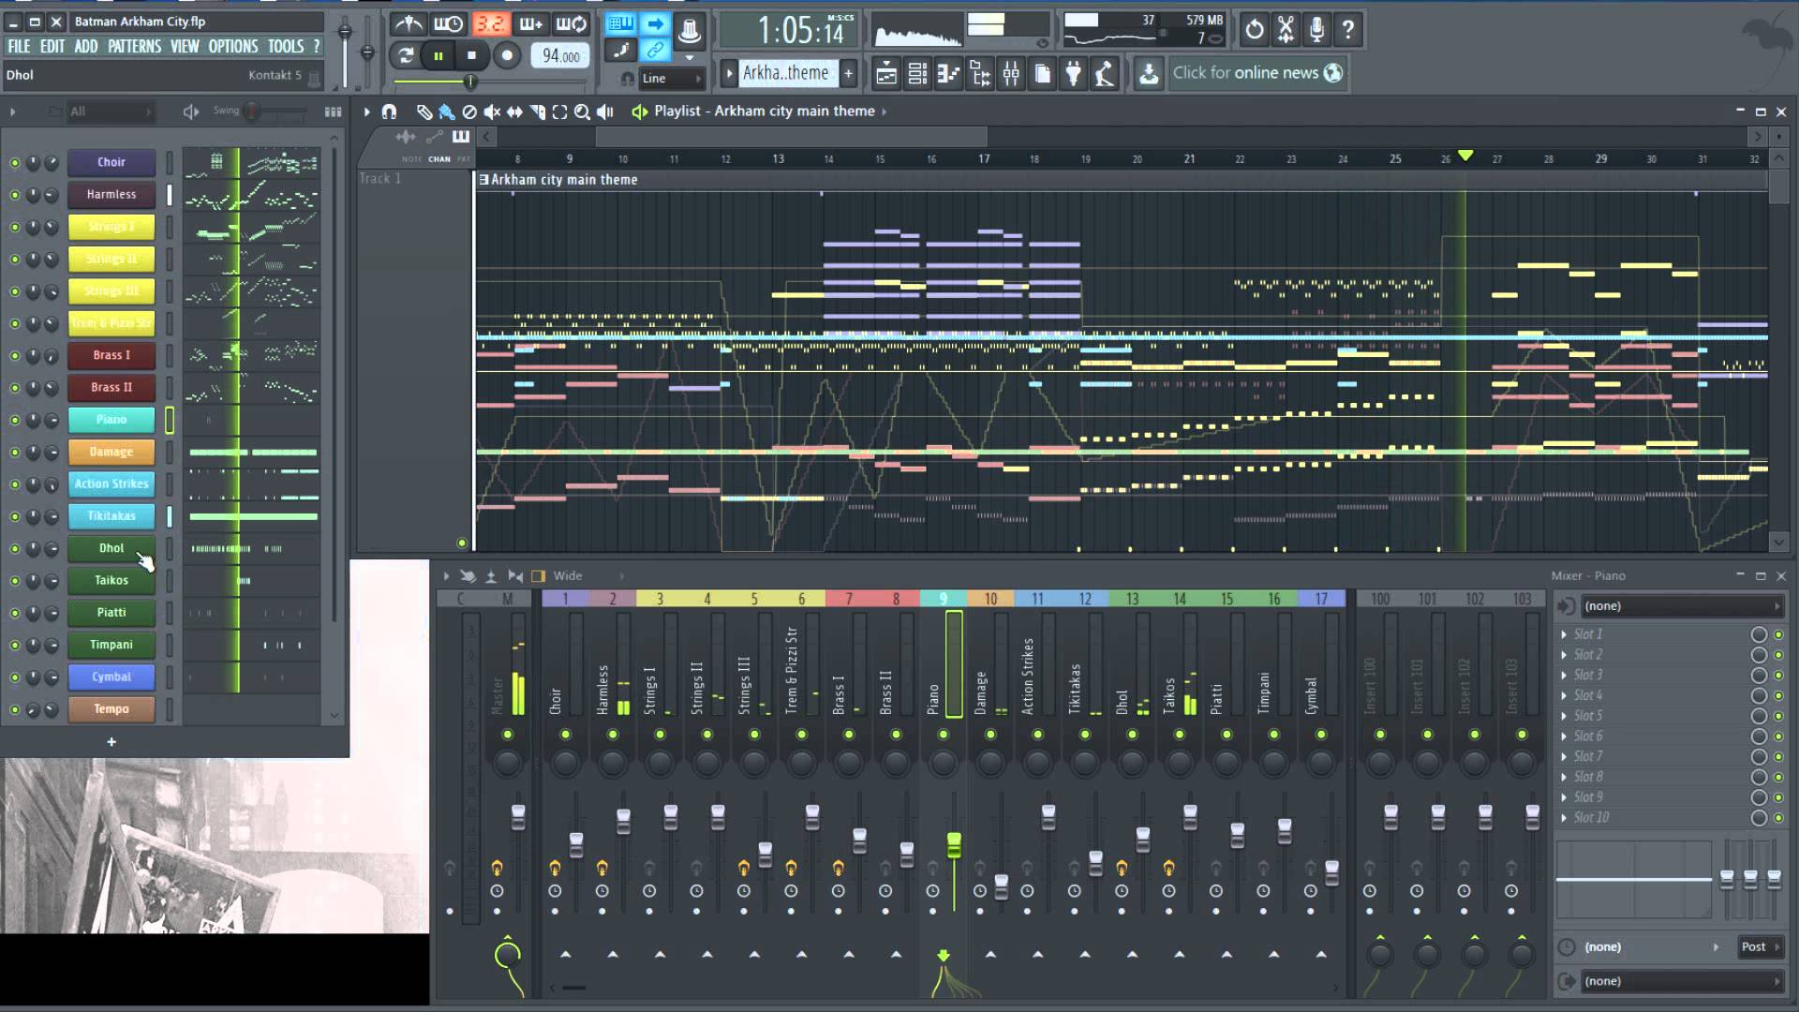The height and width of the screenshot is (1012, 1799).
Task: Mute the Dhol track channel
Action: point(14,547)
